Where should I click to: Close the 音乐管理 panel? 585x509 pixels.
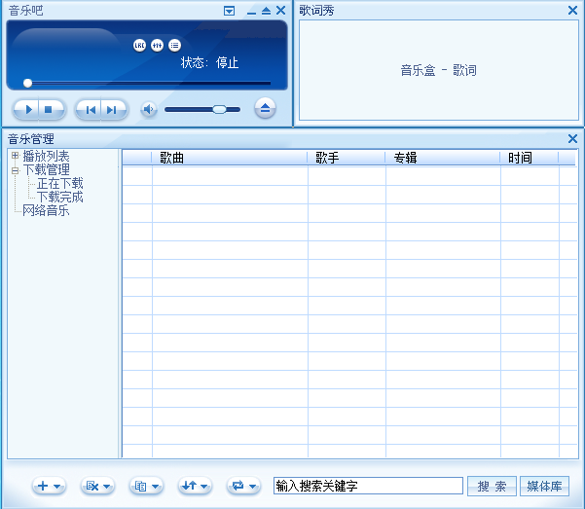coord(572,139)
